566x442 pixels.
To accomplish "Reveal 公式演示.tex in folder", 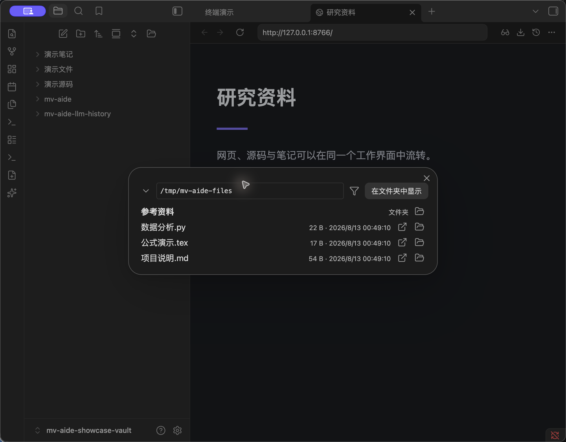I will (x=419, y=242).
